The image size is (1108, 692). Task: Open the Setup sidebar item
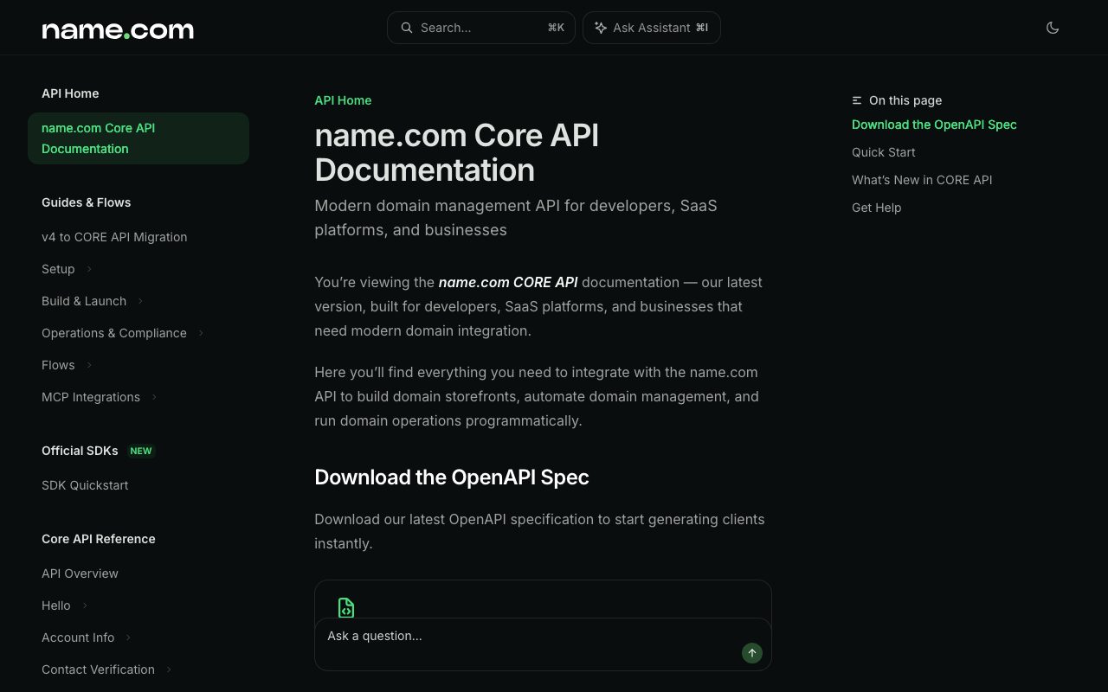(58, 269)
